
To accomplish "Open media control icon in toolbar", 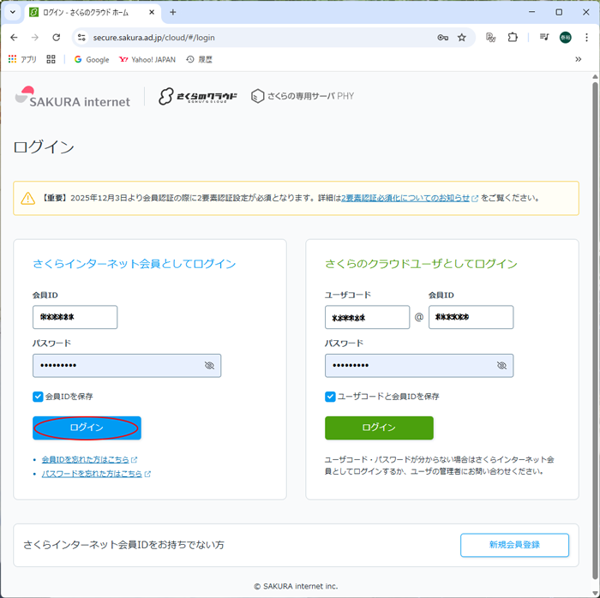I will [544, 37].
